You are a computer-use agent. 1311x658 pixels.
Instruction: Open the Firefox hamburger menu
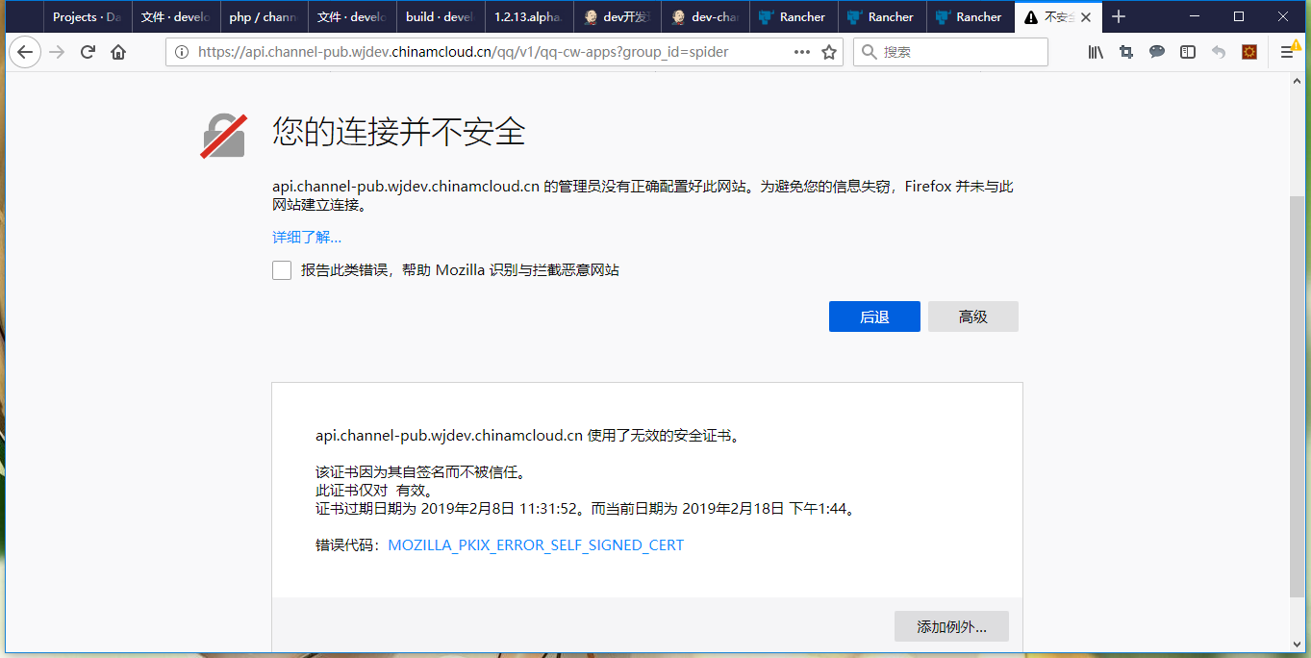click(1287, 52)
